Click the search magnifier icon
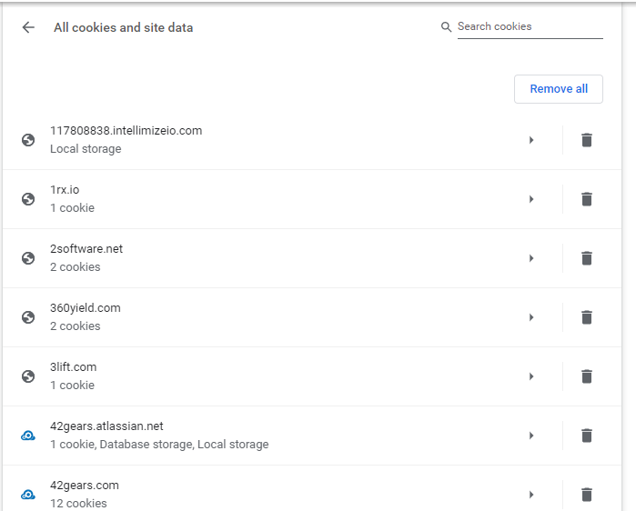 [x=446, y=27]
